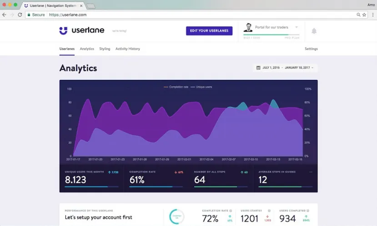
Task: Click the user avatar picture
Action: tap(248, 27)
